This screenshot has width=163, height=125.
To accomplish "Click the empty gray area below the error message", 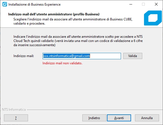I will coord(81,86).
